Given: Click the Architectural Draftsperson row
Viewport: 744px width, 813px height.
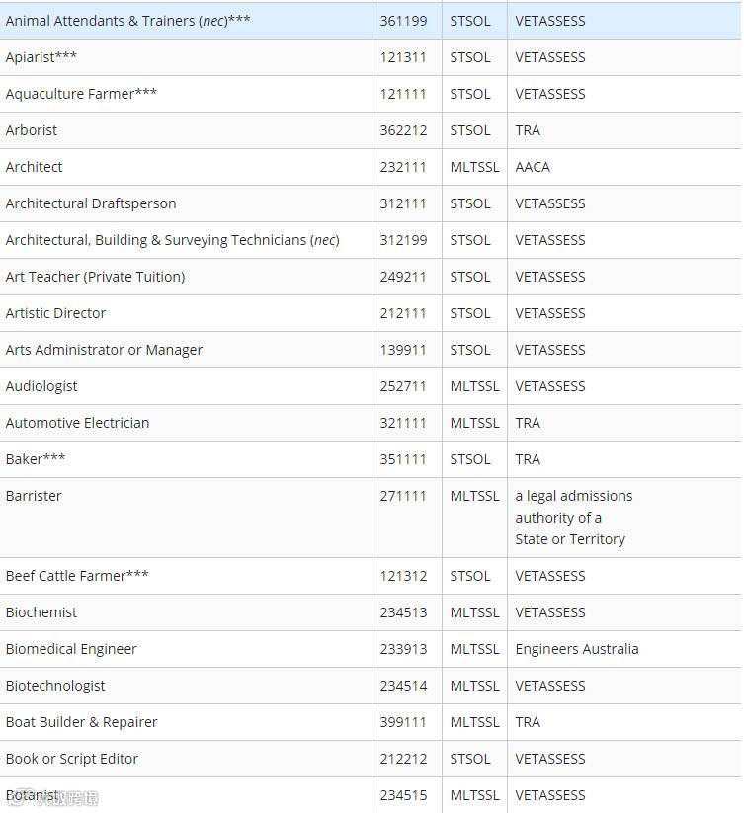Looking at the screenshot, I should tap(371, 203).
